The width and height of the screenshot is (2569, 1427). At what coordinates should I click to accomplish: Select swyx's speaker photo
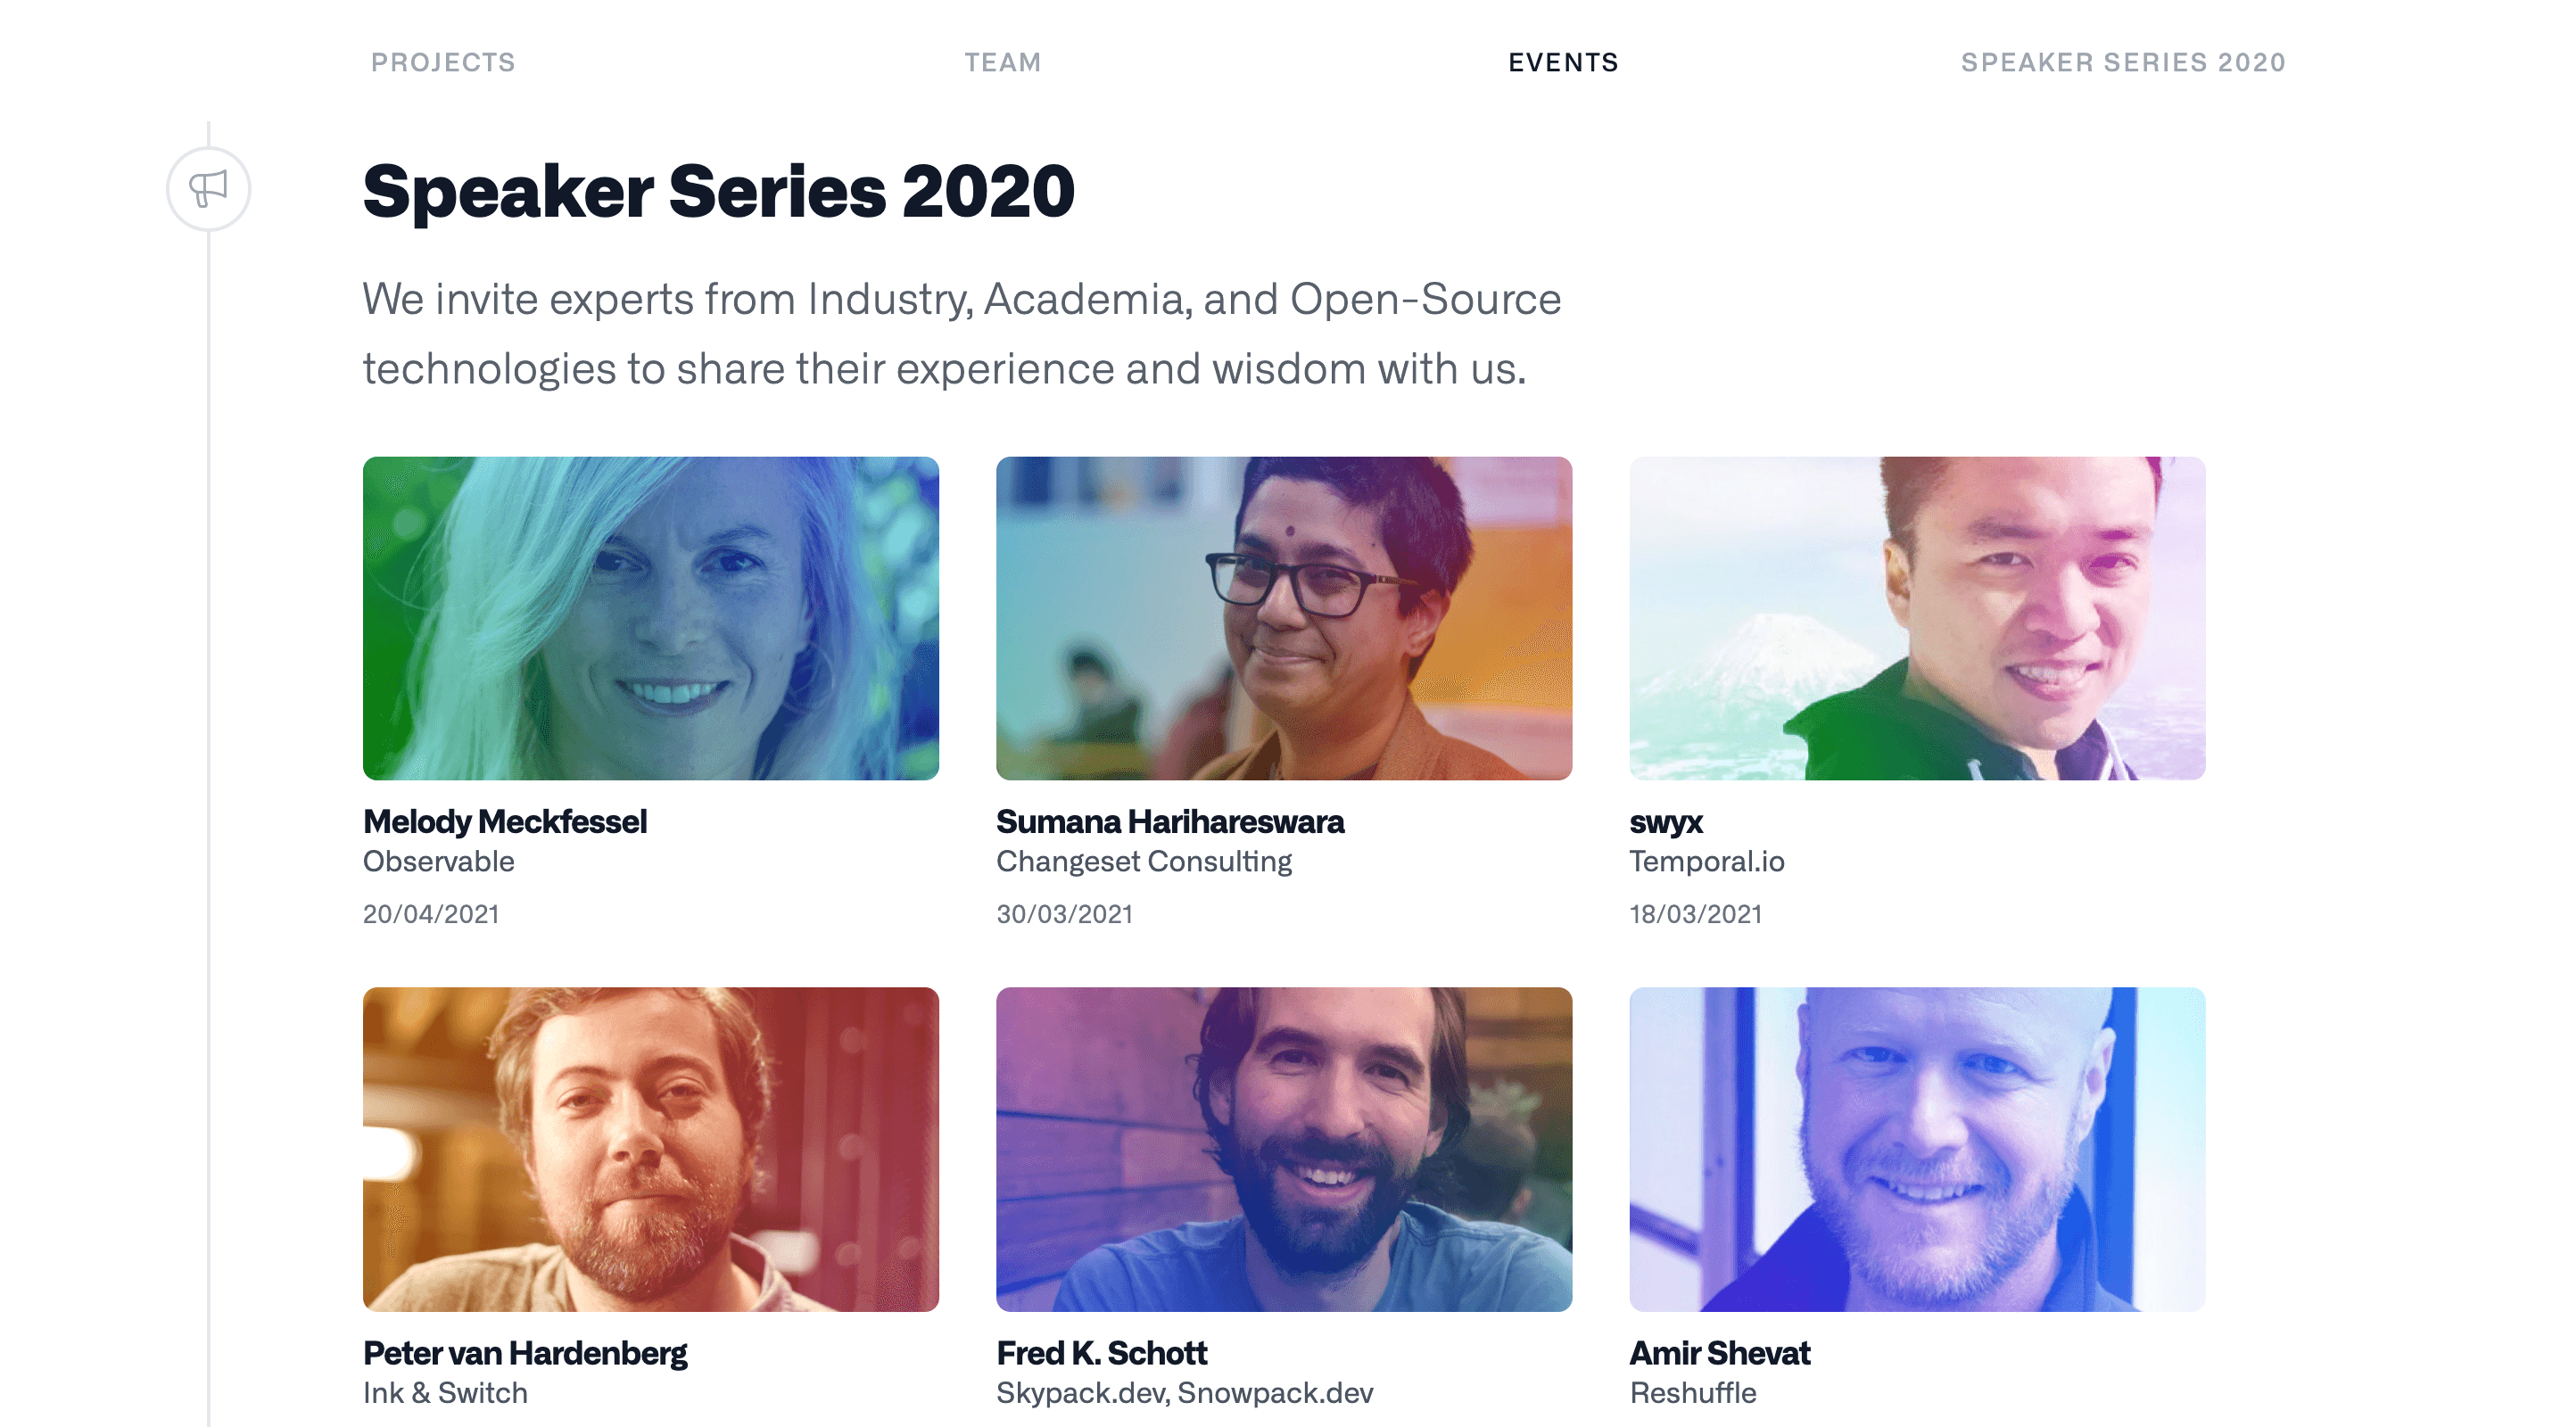click(1917, 618)
